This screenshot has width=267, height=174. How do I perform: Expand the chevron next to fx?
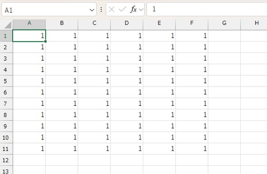141,10
